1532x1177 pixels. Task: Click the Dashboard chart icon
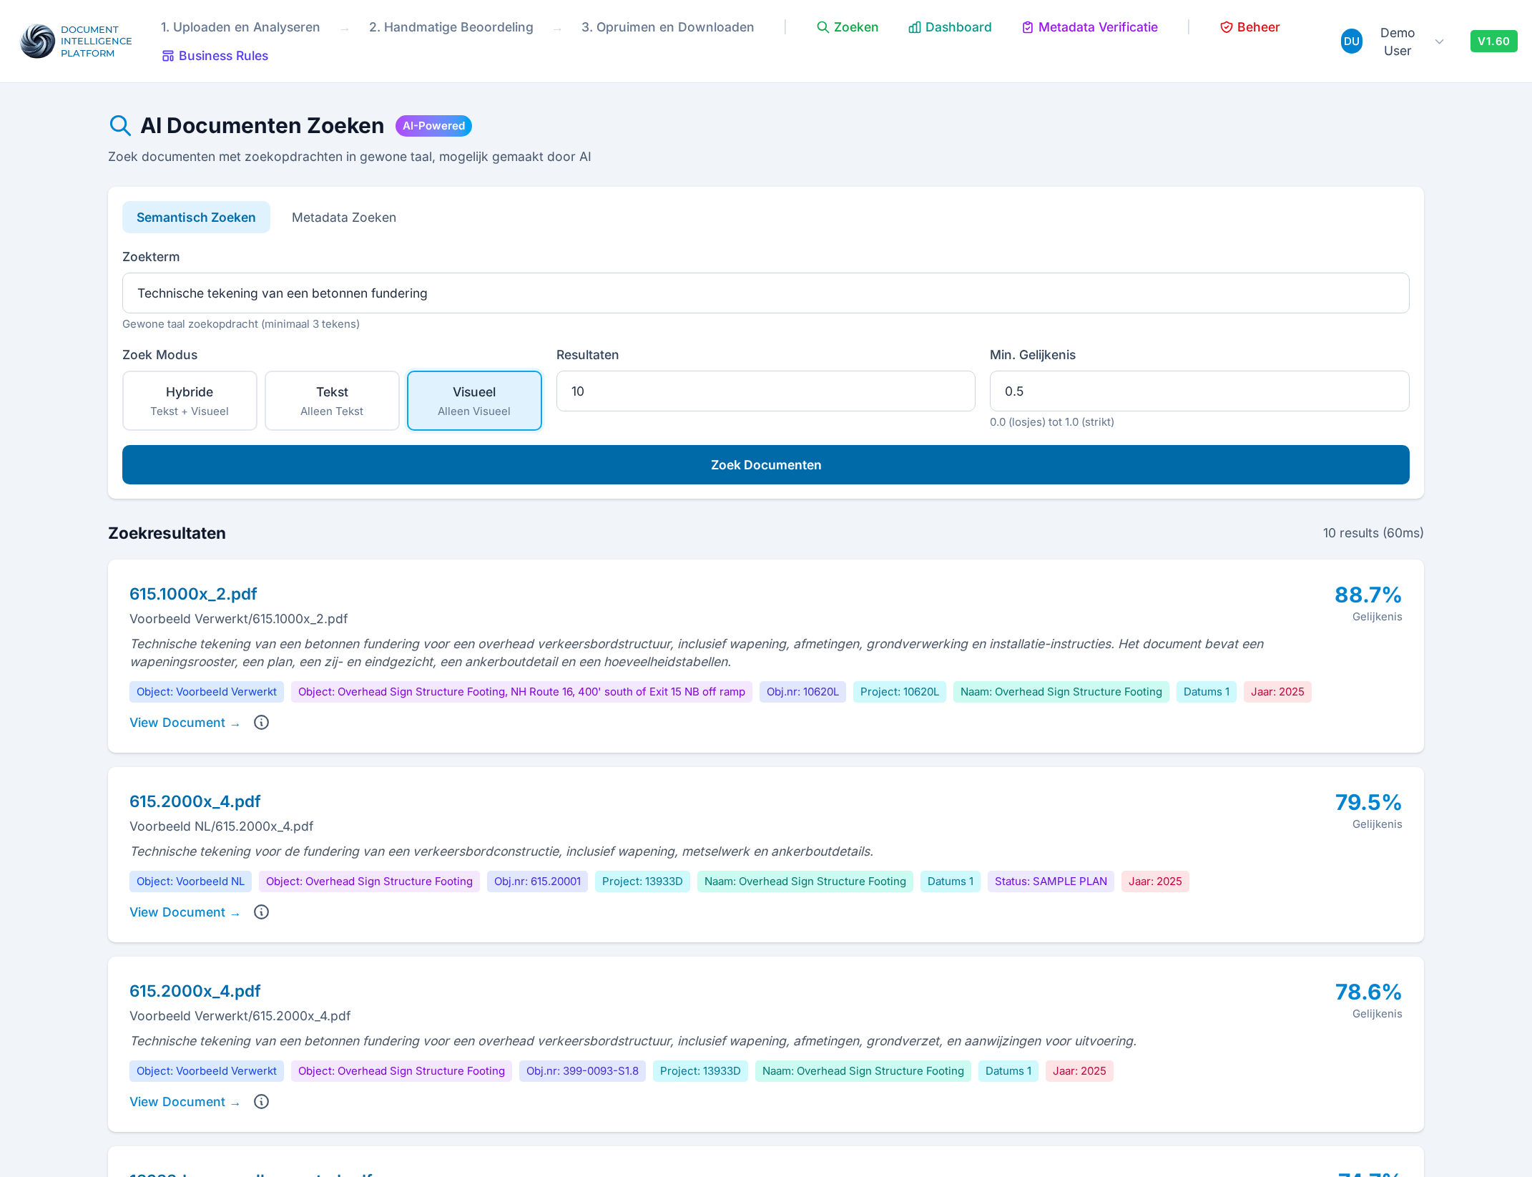point(914,27)
